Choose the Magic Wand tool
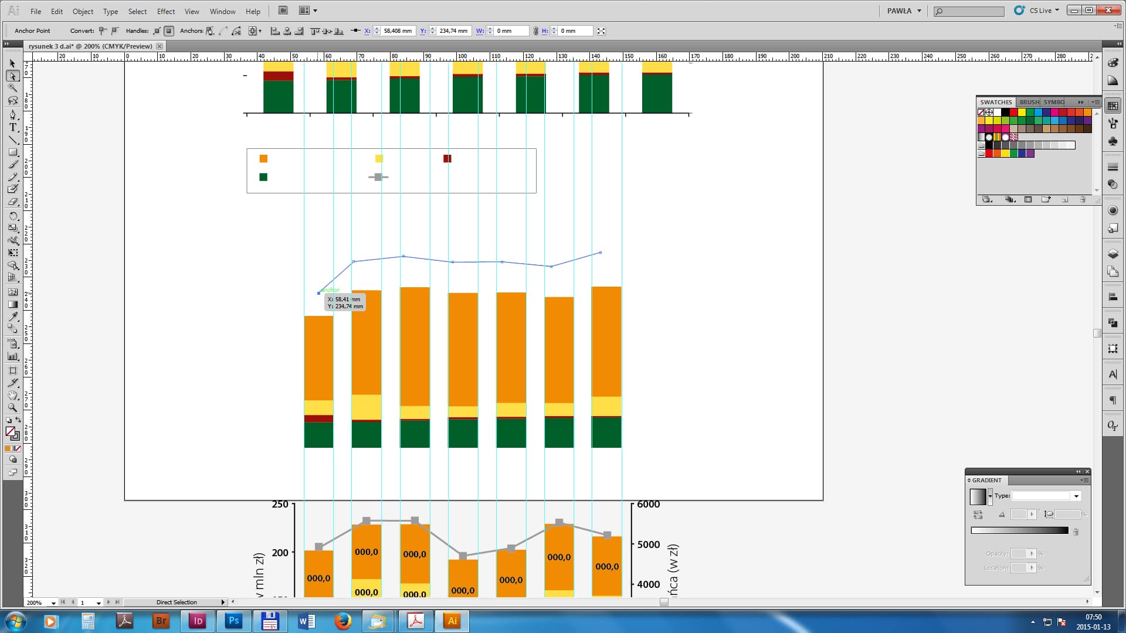The width and height of the screenshot is (1126, 633). 13,88
